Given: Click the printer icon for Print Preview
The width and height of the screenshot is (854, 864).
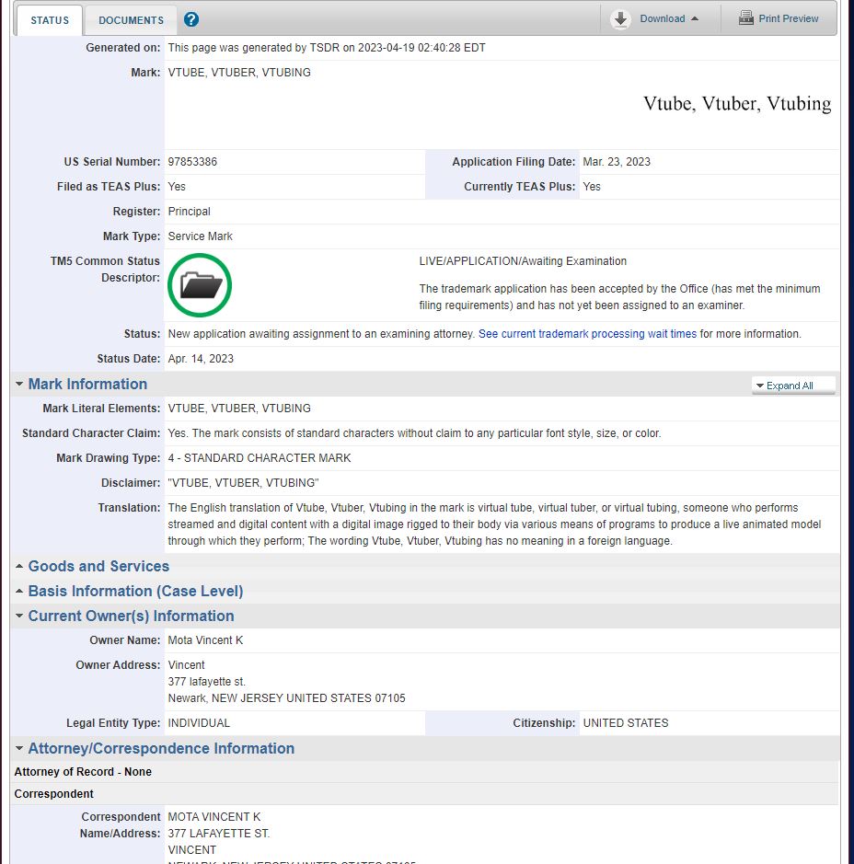Looking at the screenshot, I should point(746,17).
